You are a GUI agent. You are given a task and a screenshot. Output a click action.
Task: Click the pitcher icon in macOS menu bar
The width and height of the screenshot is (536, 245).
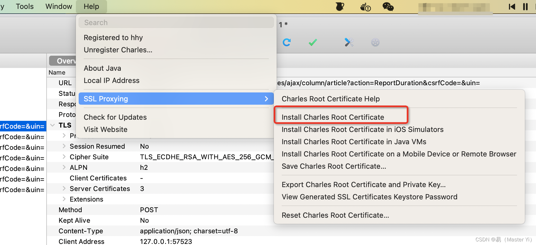[x=340, y=6]
